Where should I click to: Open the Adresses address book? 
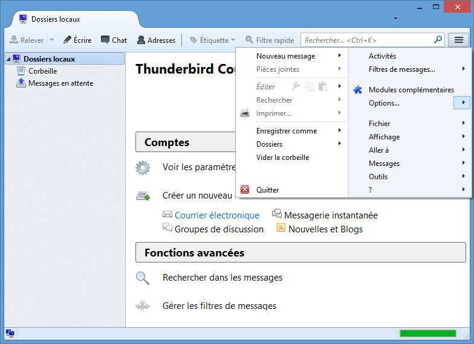(156, 40)
